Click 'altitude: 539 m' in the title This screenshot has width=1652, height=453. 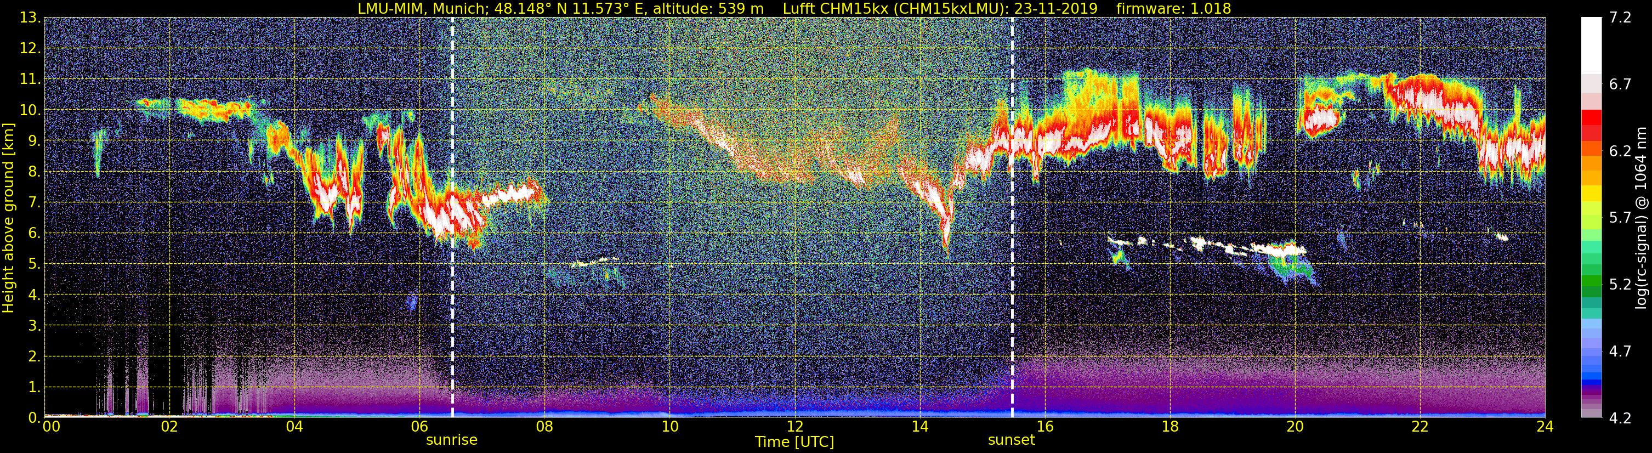click(708, 8)
